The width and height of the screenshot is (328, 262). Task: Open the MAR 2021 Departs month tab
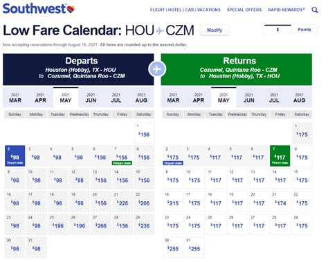click(x=15, y=97)
